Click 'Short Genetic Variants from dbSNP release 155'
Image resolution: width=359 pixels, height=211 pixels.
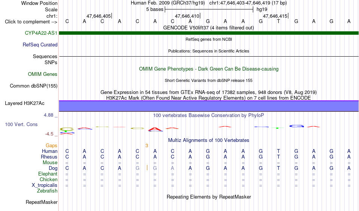pyautogui.click(x=209, y=80)
